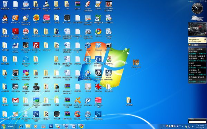Viewport: 207px width, 129px height.
Task: Click the analog clock gadget
Action: [197, 8]
